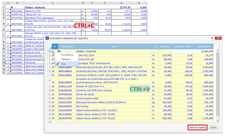Click the Popis column header
225x136 pixels.
pyautogui.click(x=114, y=46)
